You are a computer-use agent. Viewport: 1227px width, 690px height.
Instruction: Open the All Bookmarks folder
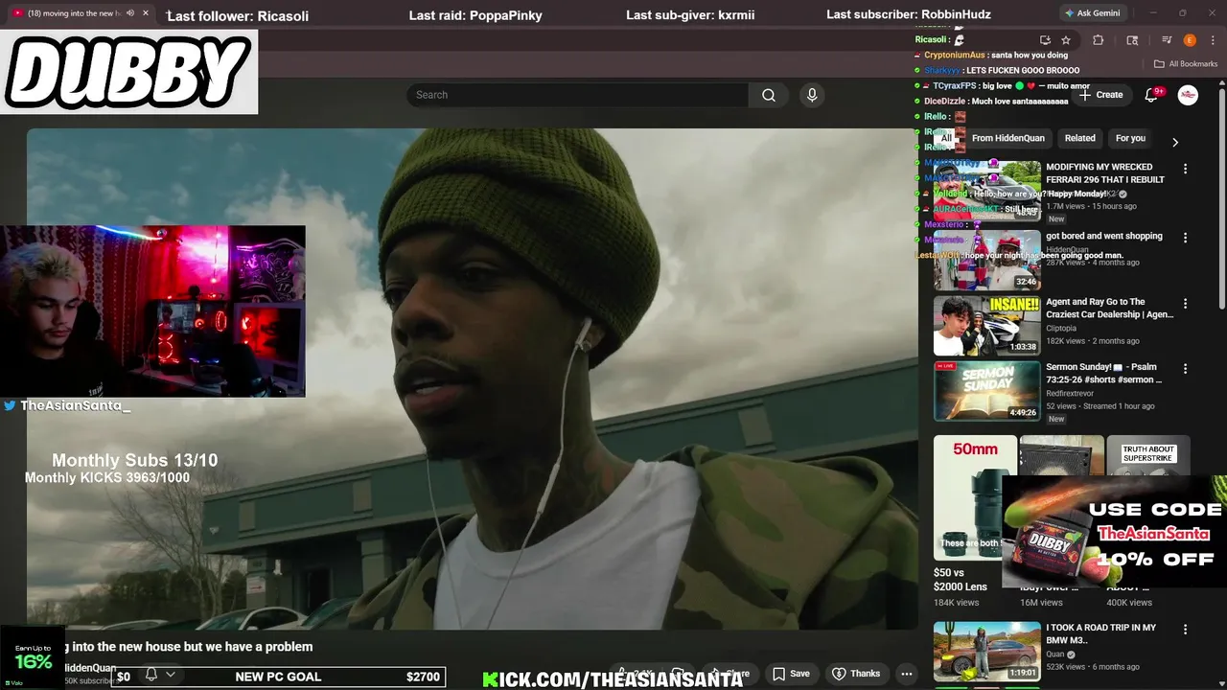[x=1186, y=64]
